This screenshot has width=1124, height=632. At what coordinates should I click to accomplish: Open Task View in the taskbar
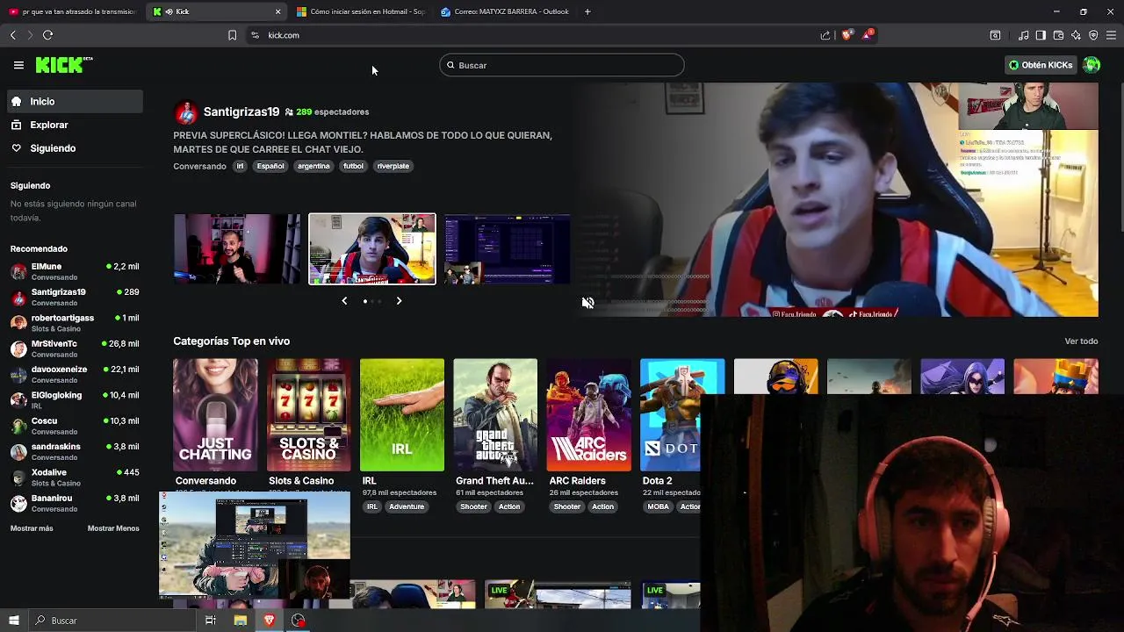click(x=210, y=621)
